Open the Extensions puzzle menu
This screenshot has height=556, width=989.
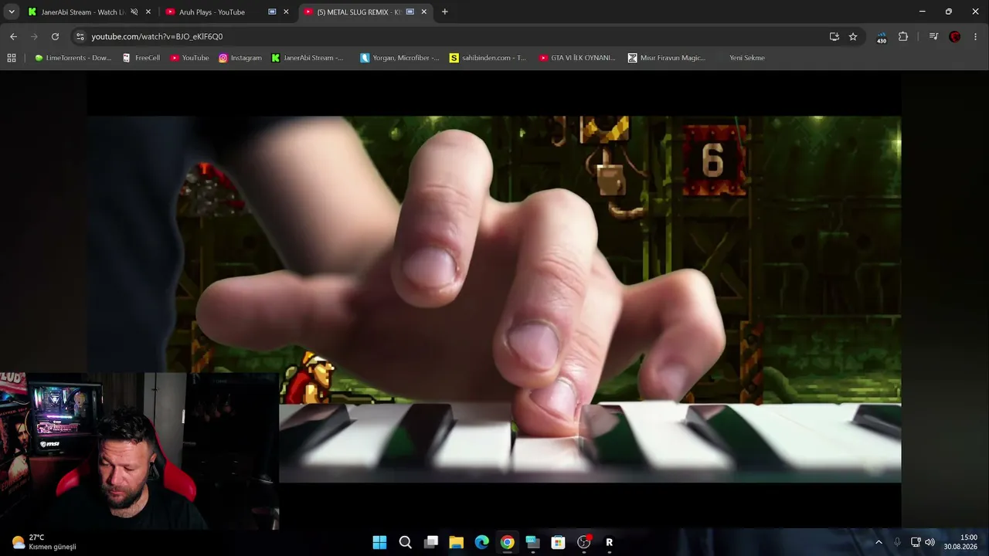[x=902, y=36]
